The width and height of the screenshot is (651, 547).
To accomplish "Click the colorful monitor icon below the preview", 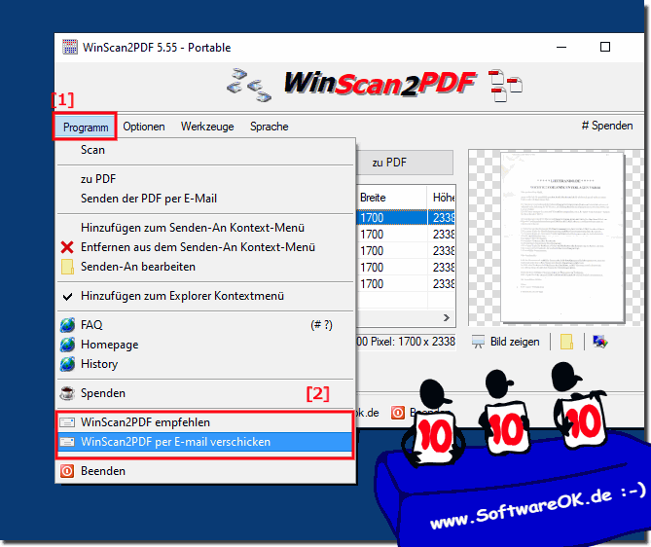I will [600, 342].
